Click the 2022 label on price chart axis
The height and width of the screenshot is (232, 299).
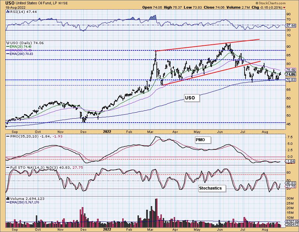(x=107, y=132)
